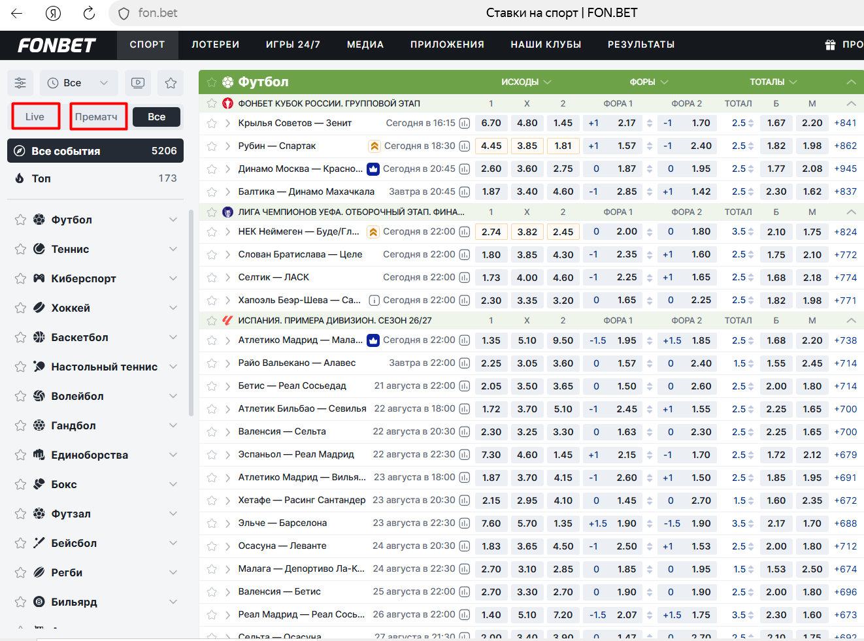The height and width of the screenshot is (641, 864).
Task: Click the crown icon on Динамо Москва match
Action: click(x=373, y=169)
